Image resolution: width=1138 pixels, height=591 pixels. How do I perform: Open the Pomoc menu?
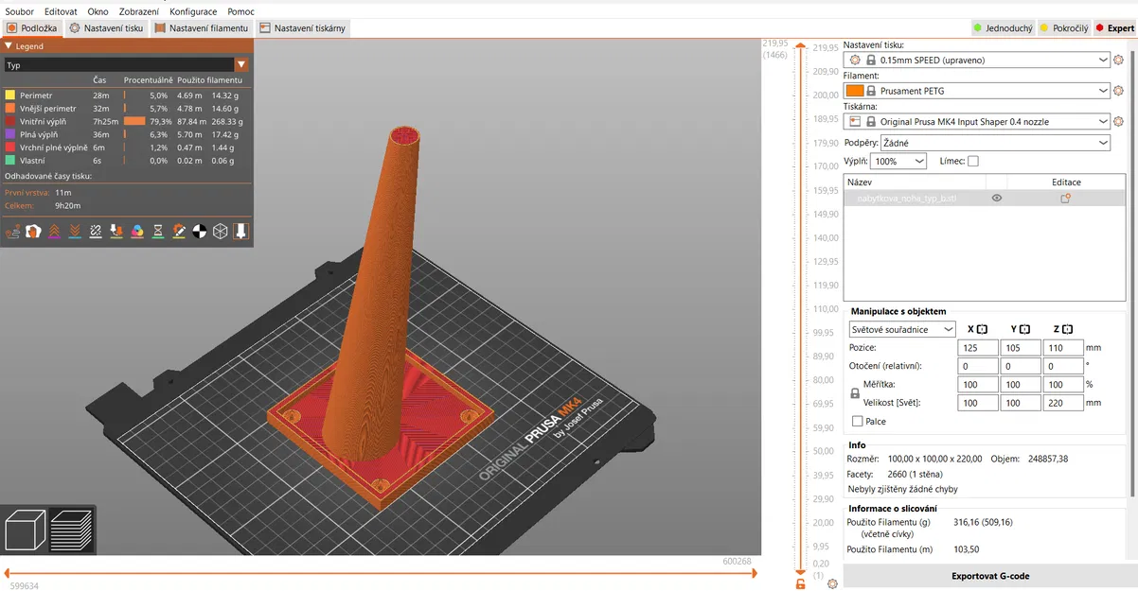(240, 11)
